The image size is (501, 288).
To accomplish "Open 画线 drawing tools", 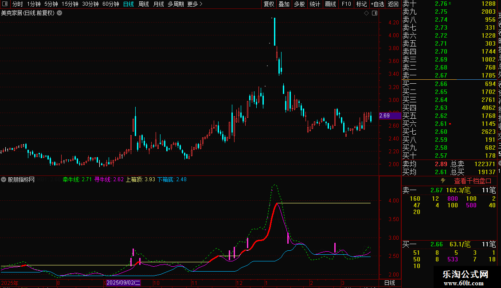I will (330, 4).
